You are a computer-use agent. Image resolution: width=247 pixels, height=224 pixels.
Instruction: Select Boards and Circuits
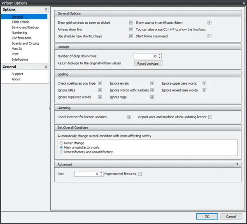(26, 43)
